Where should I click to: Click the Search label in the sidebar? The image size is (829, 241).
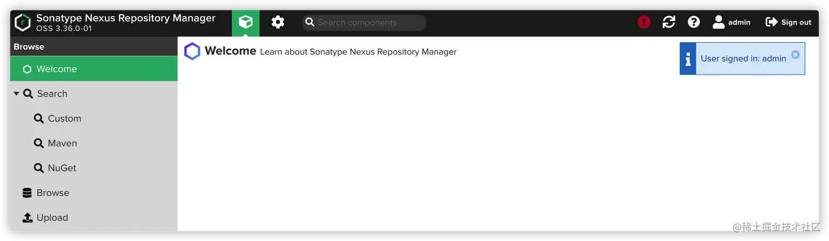point(52,94)
